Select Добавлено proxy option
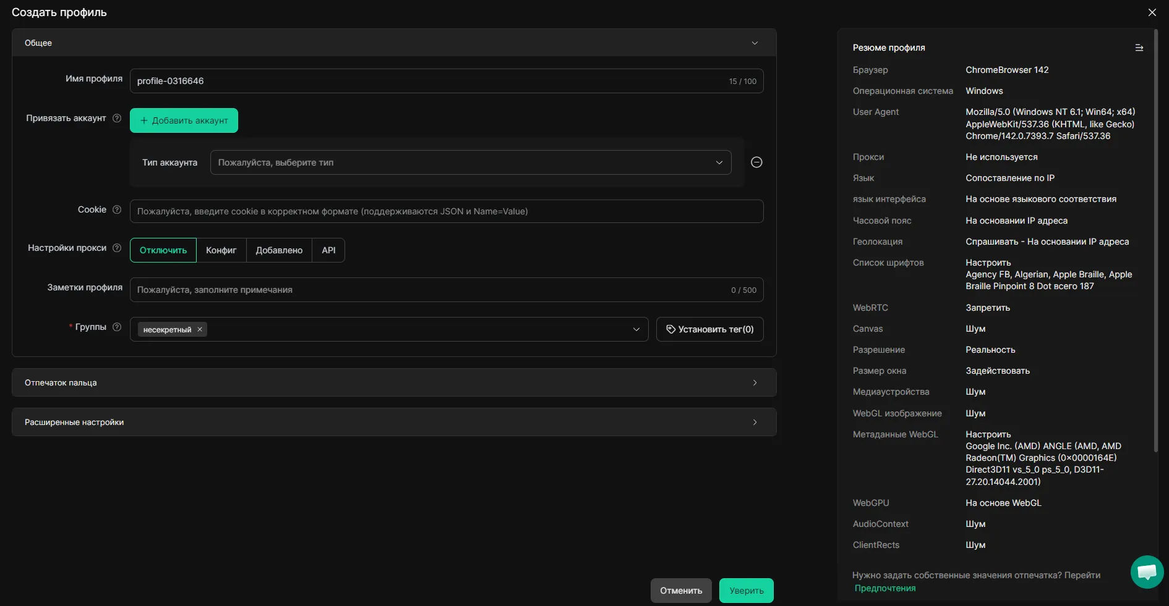The image size is (1169, 606). click(279, 250)
